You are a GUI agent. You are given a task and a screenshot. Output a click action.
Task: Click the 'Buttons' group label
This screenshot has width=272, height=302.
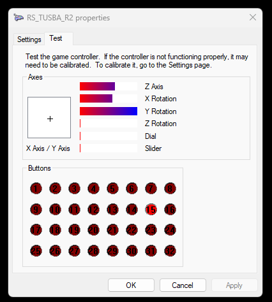click(40, 168)
